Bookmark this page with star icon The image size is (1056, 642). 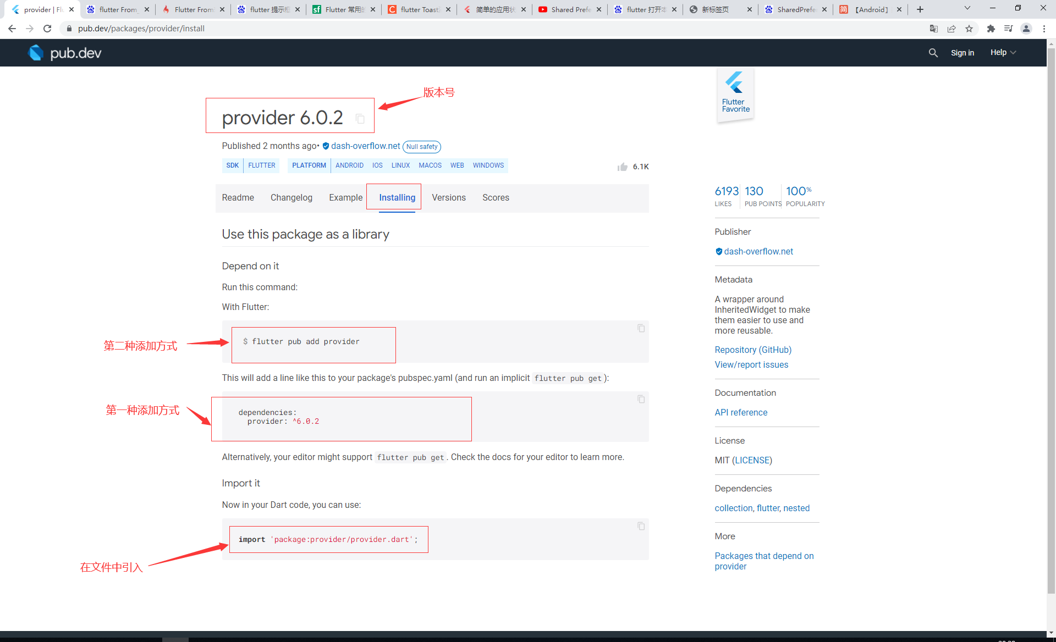click(969, 29)
